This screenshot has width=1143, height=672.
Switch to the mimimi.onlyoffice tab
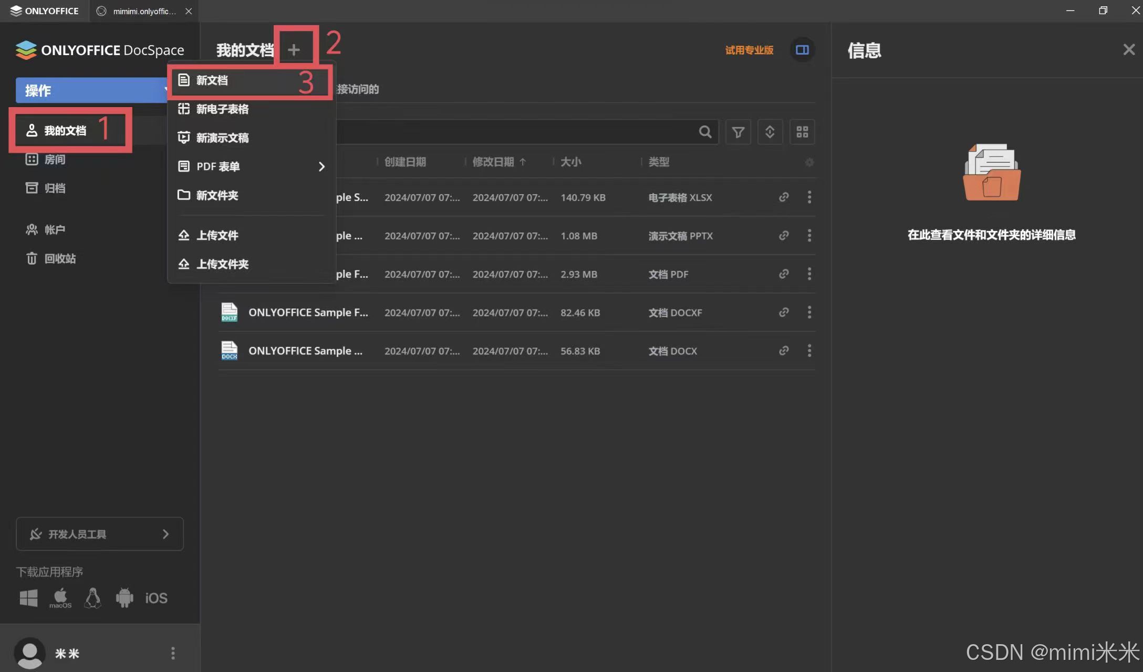pyautogui.click(x=143, y=11)
